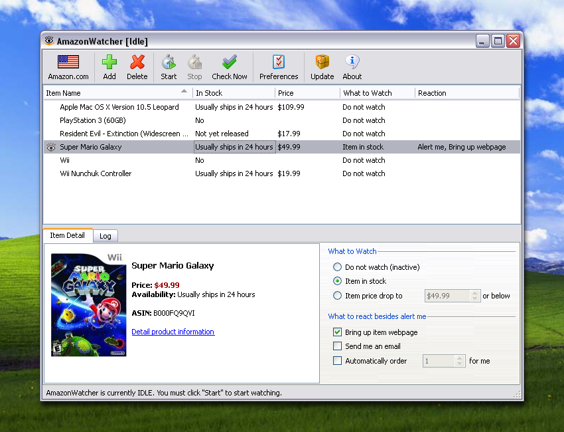Image resolution: width=564 pixels, height=432 pixels.
Task: Click the automatic order quantity field
Action: (x=439, y=361)
